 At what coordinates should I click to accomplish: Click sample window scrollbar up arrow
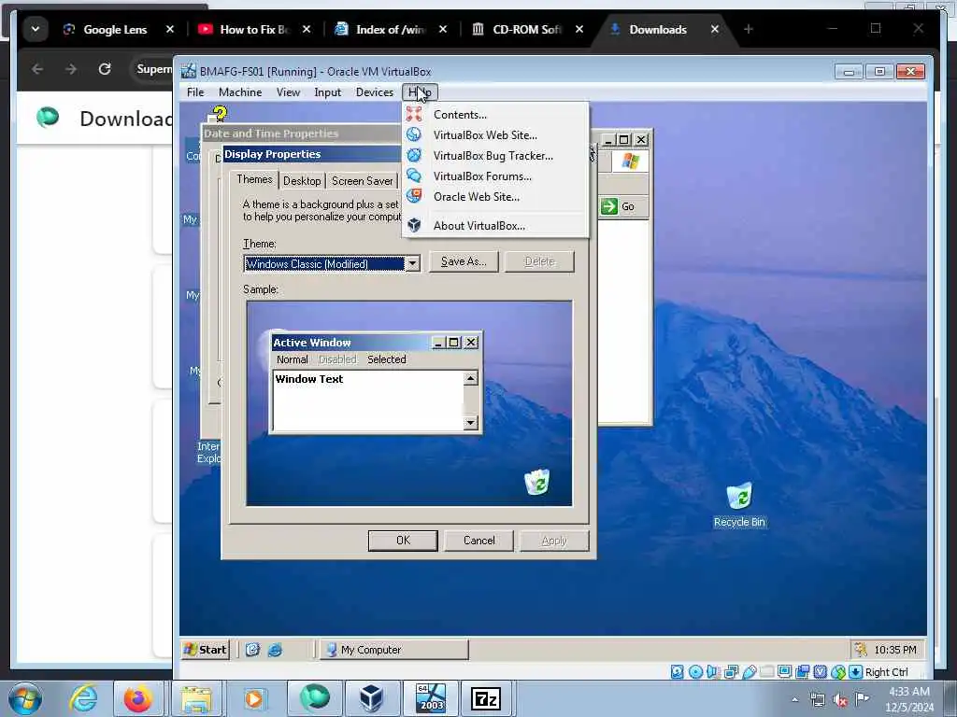click(x=470, y=379)
